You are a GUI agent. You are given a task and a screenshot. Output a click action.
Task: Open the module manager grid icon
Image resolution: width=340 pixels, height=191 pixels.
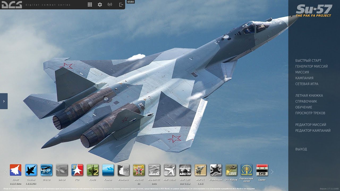point(90,5)
